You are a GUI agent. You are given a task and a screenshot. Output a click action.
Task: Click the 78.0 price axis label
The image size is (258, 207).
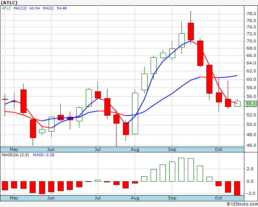click(x=251, y=14)
